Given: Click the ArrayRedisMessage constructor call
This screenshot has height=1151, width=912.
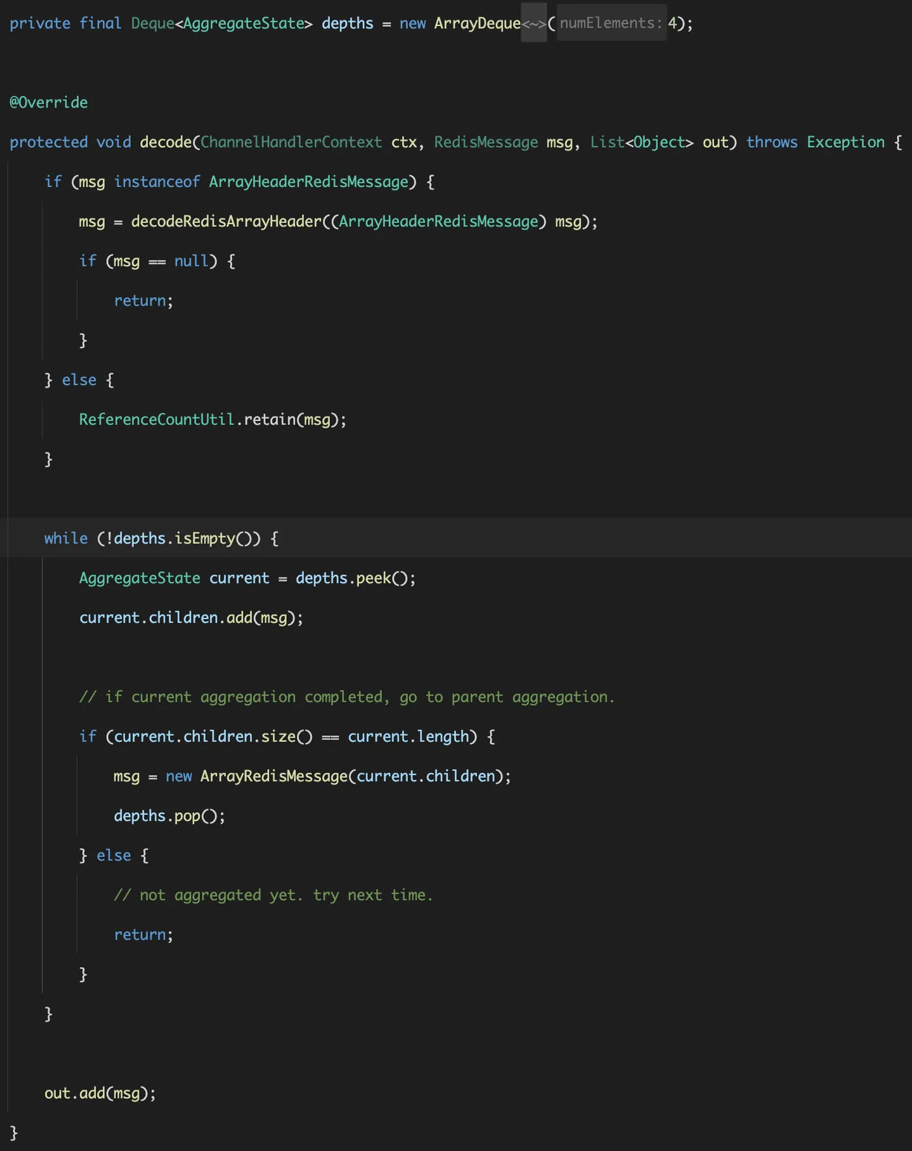Looking at the screenshot, I should coord(352,776).
